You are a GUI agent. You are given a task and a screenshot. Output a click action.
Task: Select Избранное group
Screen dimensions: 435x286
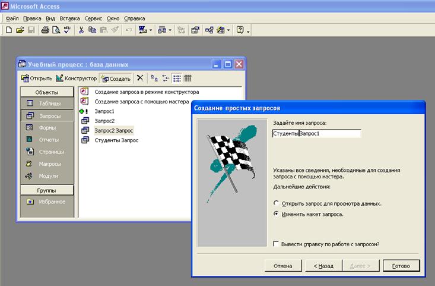coord(47,202)
